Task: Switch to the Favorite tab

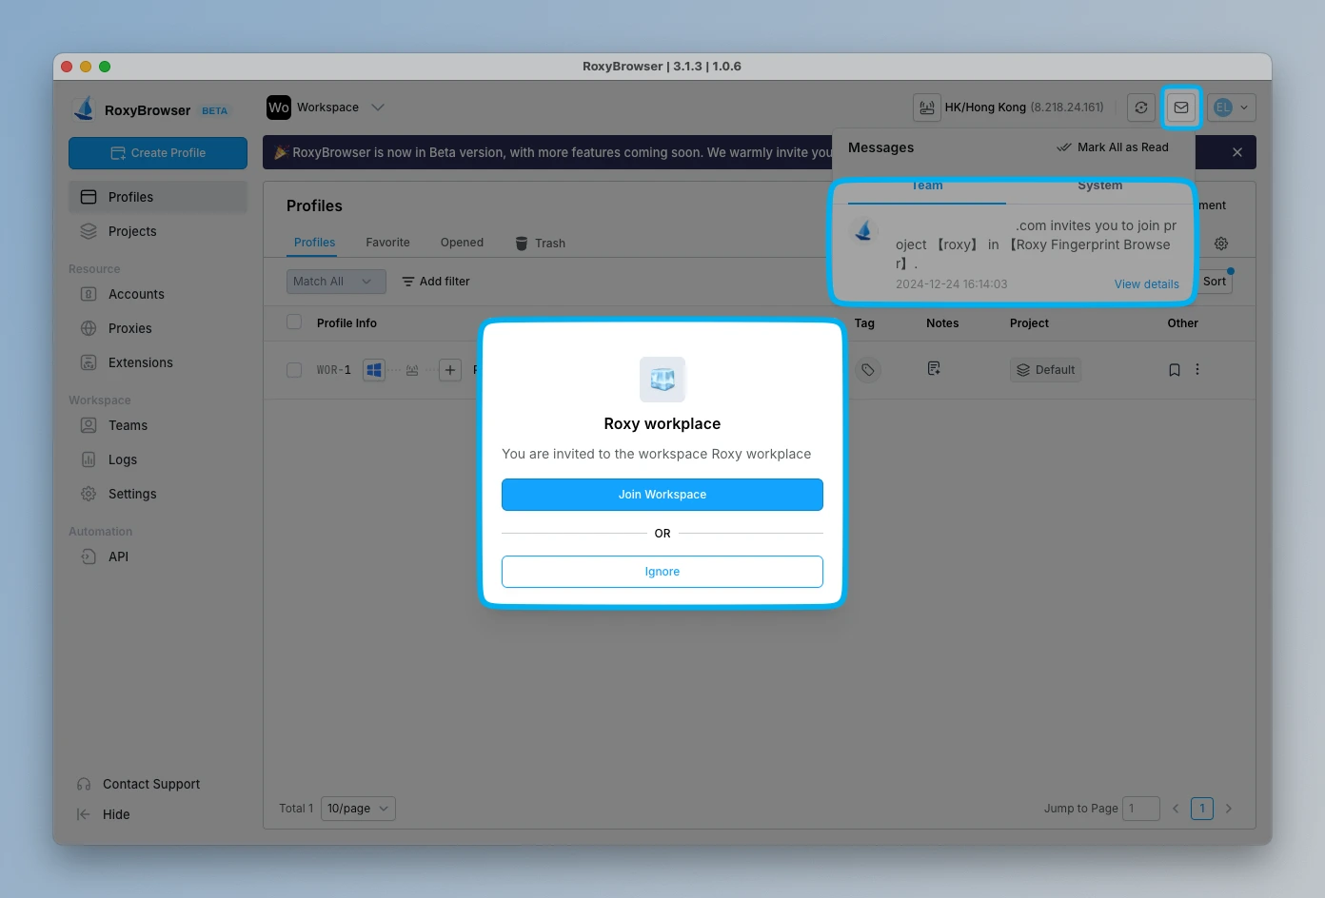Action: [387, 243]
